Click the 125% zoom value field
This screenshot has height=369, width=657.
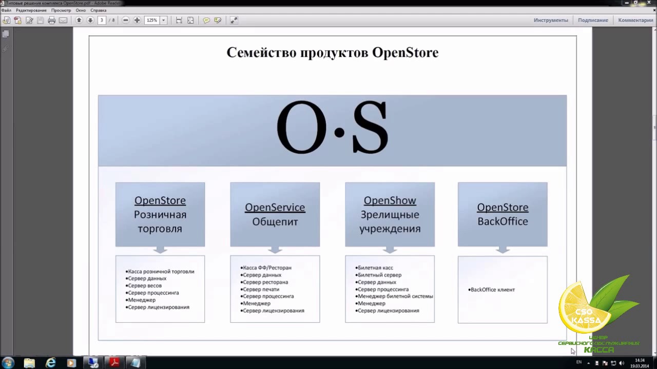[152, 20]
